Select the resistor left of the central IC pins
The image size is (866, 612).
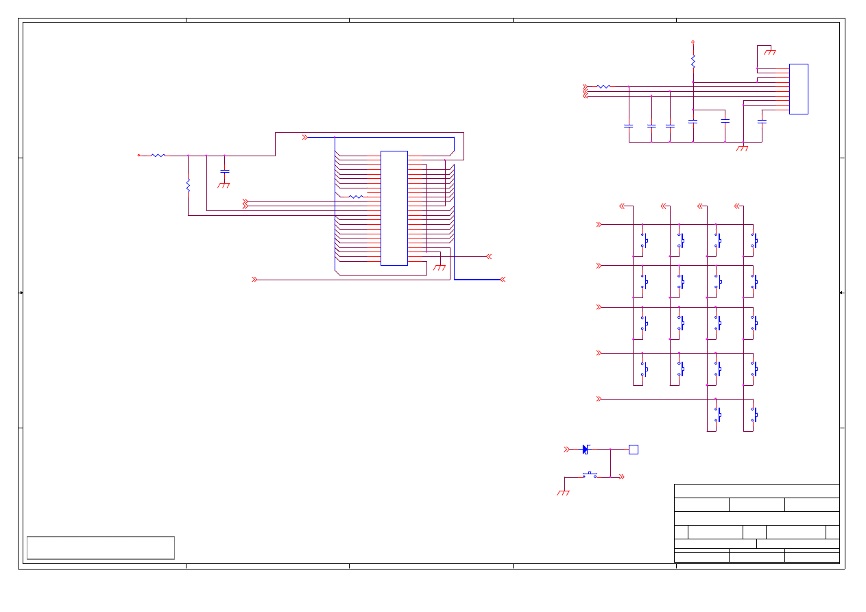pos(356,197)
